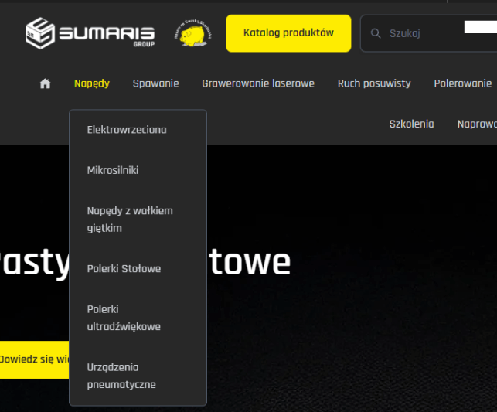This screenshot has width=497, height=412.
Task: Select Mikrosilniki from dropdown
Action: (x=113, y=170)
